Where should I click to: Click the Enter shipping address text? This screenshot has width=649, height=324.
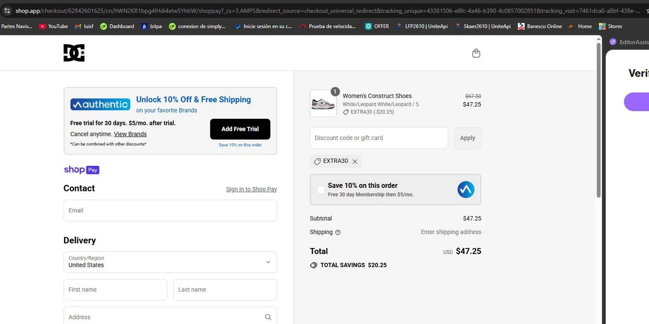coord(451,232)
